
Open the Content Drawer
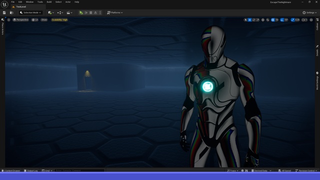(11, 170)
